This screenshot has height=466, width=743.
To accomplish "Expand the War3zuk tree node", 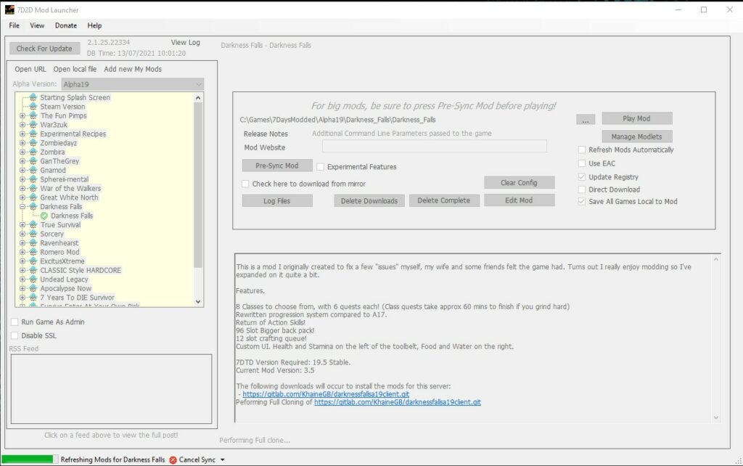I will (22, 125).
